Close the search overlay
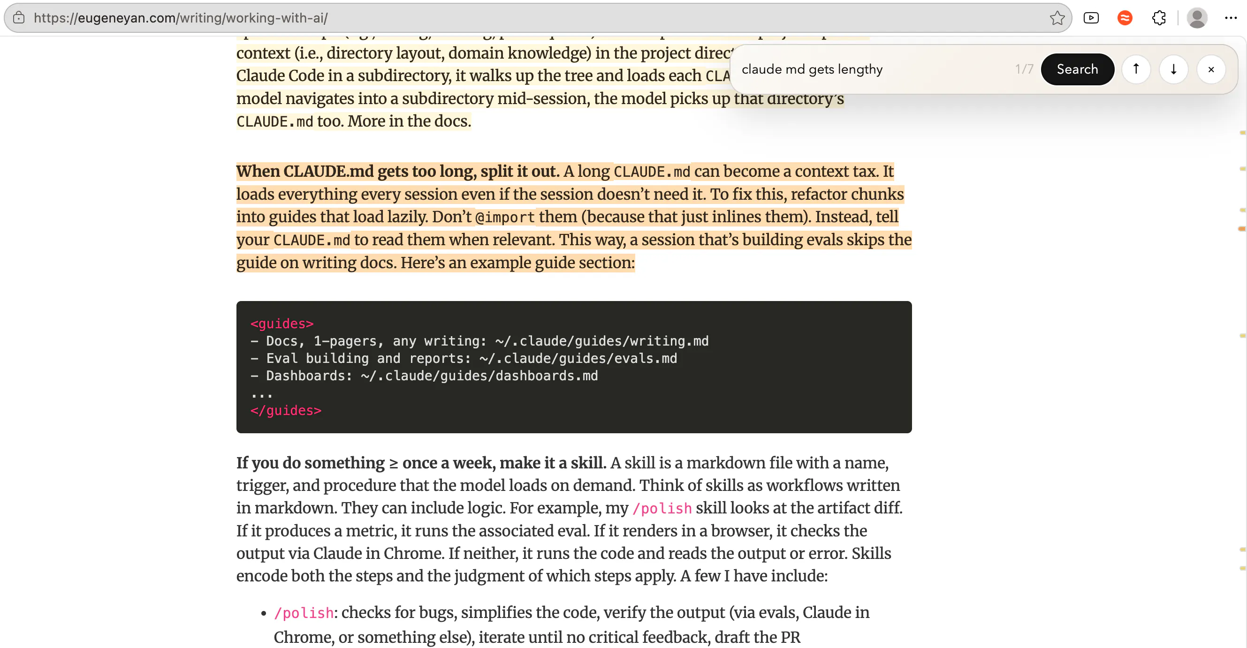This screenshot has height=648, width=1247. tap(1211, 69)
